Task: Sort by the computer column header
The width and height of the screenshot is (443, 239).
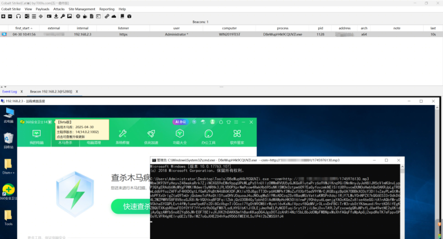Action: tap(229, 28)
